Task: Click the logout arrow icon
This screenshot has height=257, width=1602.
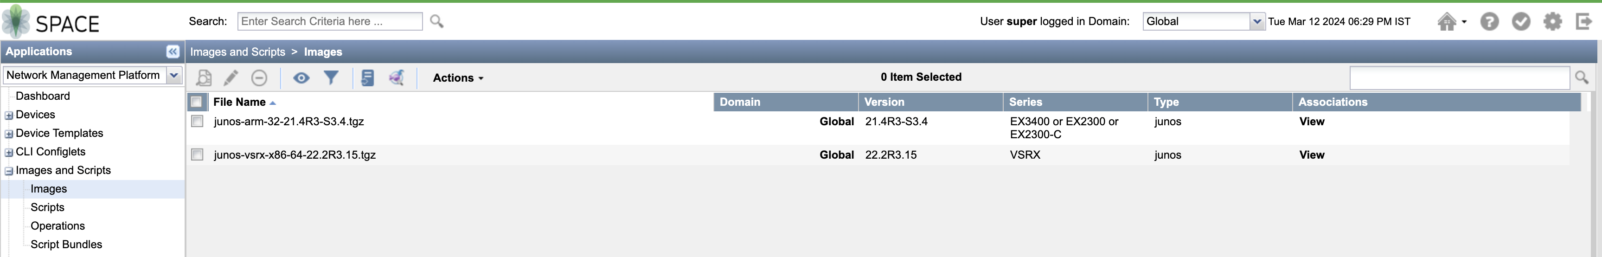Action: [1584, 22]
